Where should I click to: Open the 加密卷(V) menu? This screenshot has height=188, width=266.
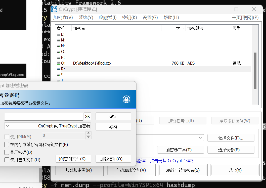63,17
